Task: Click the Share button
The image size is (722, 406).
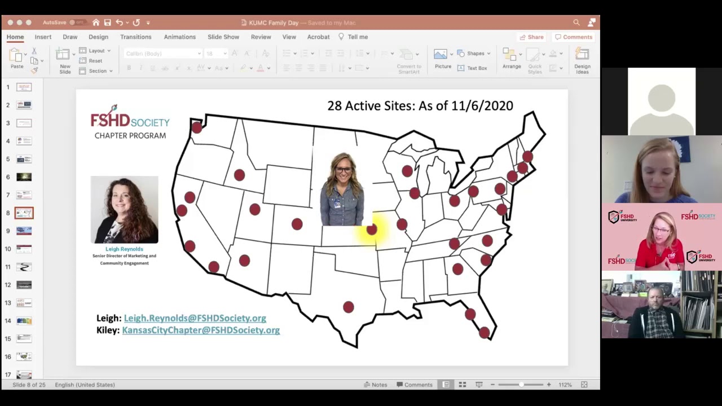Action: [531, 37]
